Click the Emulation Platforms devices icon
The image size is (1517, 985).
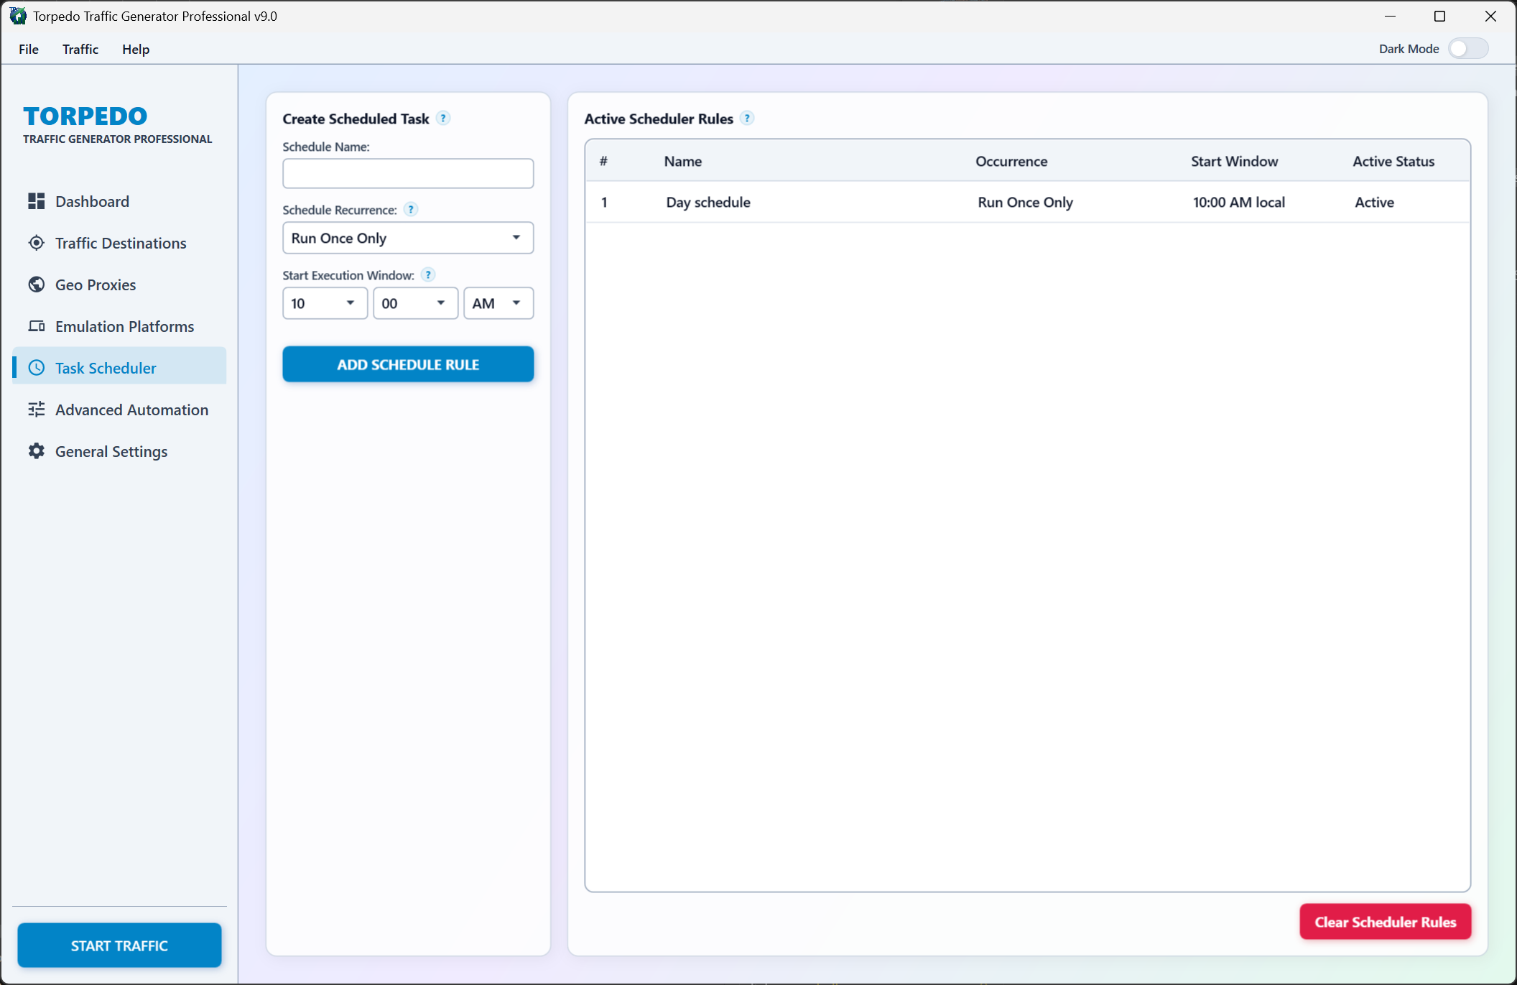pos(36,326)
